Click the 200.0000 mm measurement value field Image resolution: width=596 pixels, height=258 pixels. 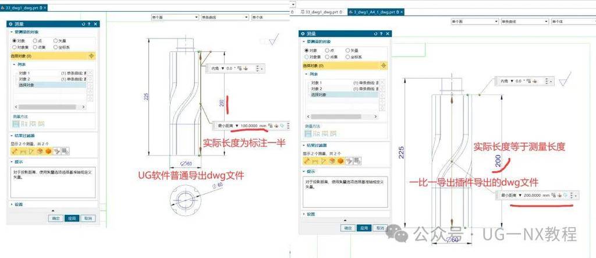tap(537, 195)
